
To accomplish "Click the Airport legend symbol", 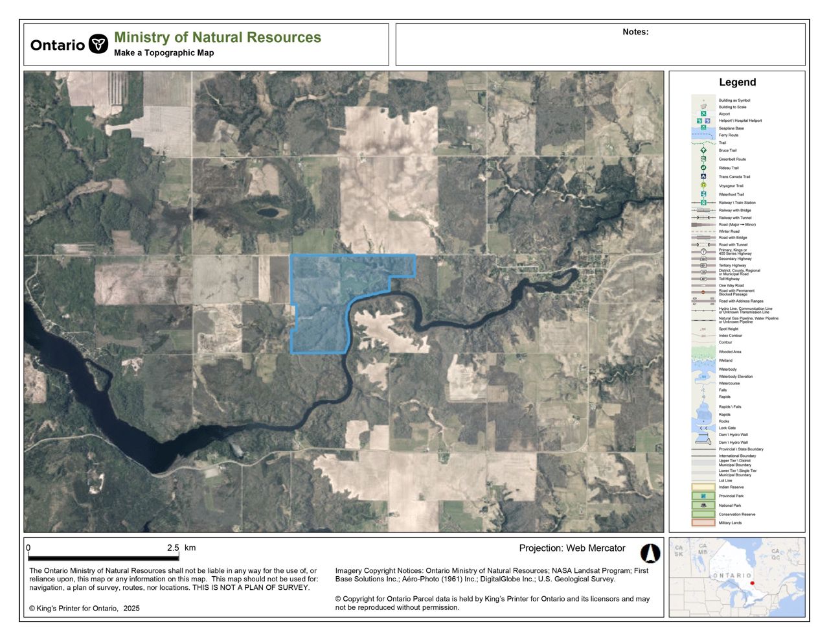I will click(x=703, y=113).
